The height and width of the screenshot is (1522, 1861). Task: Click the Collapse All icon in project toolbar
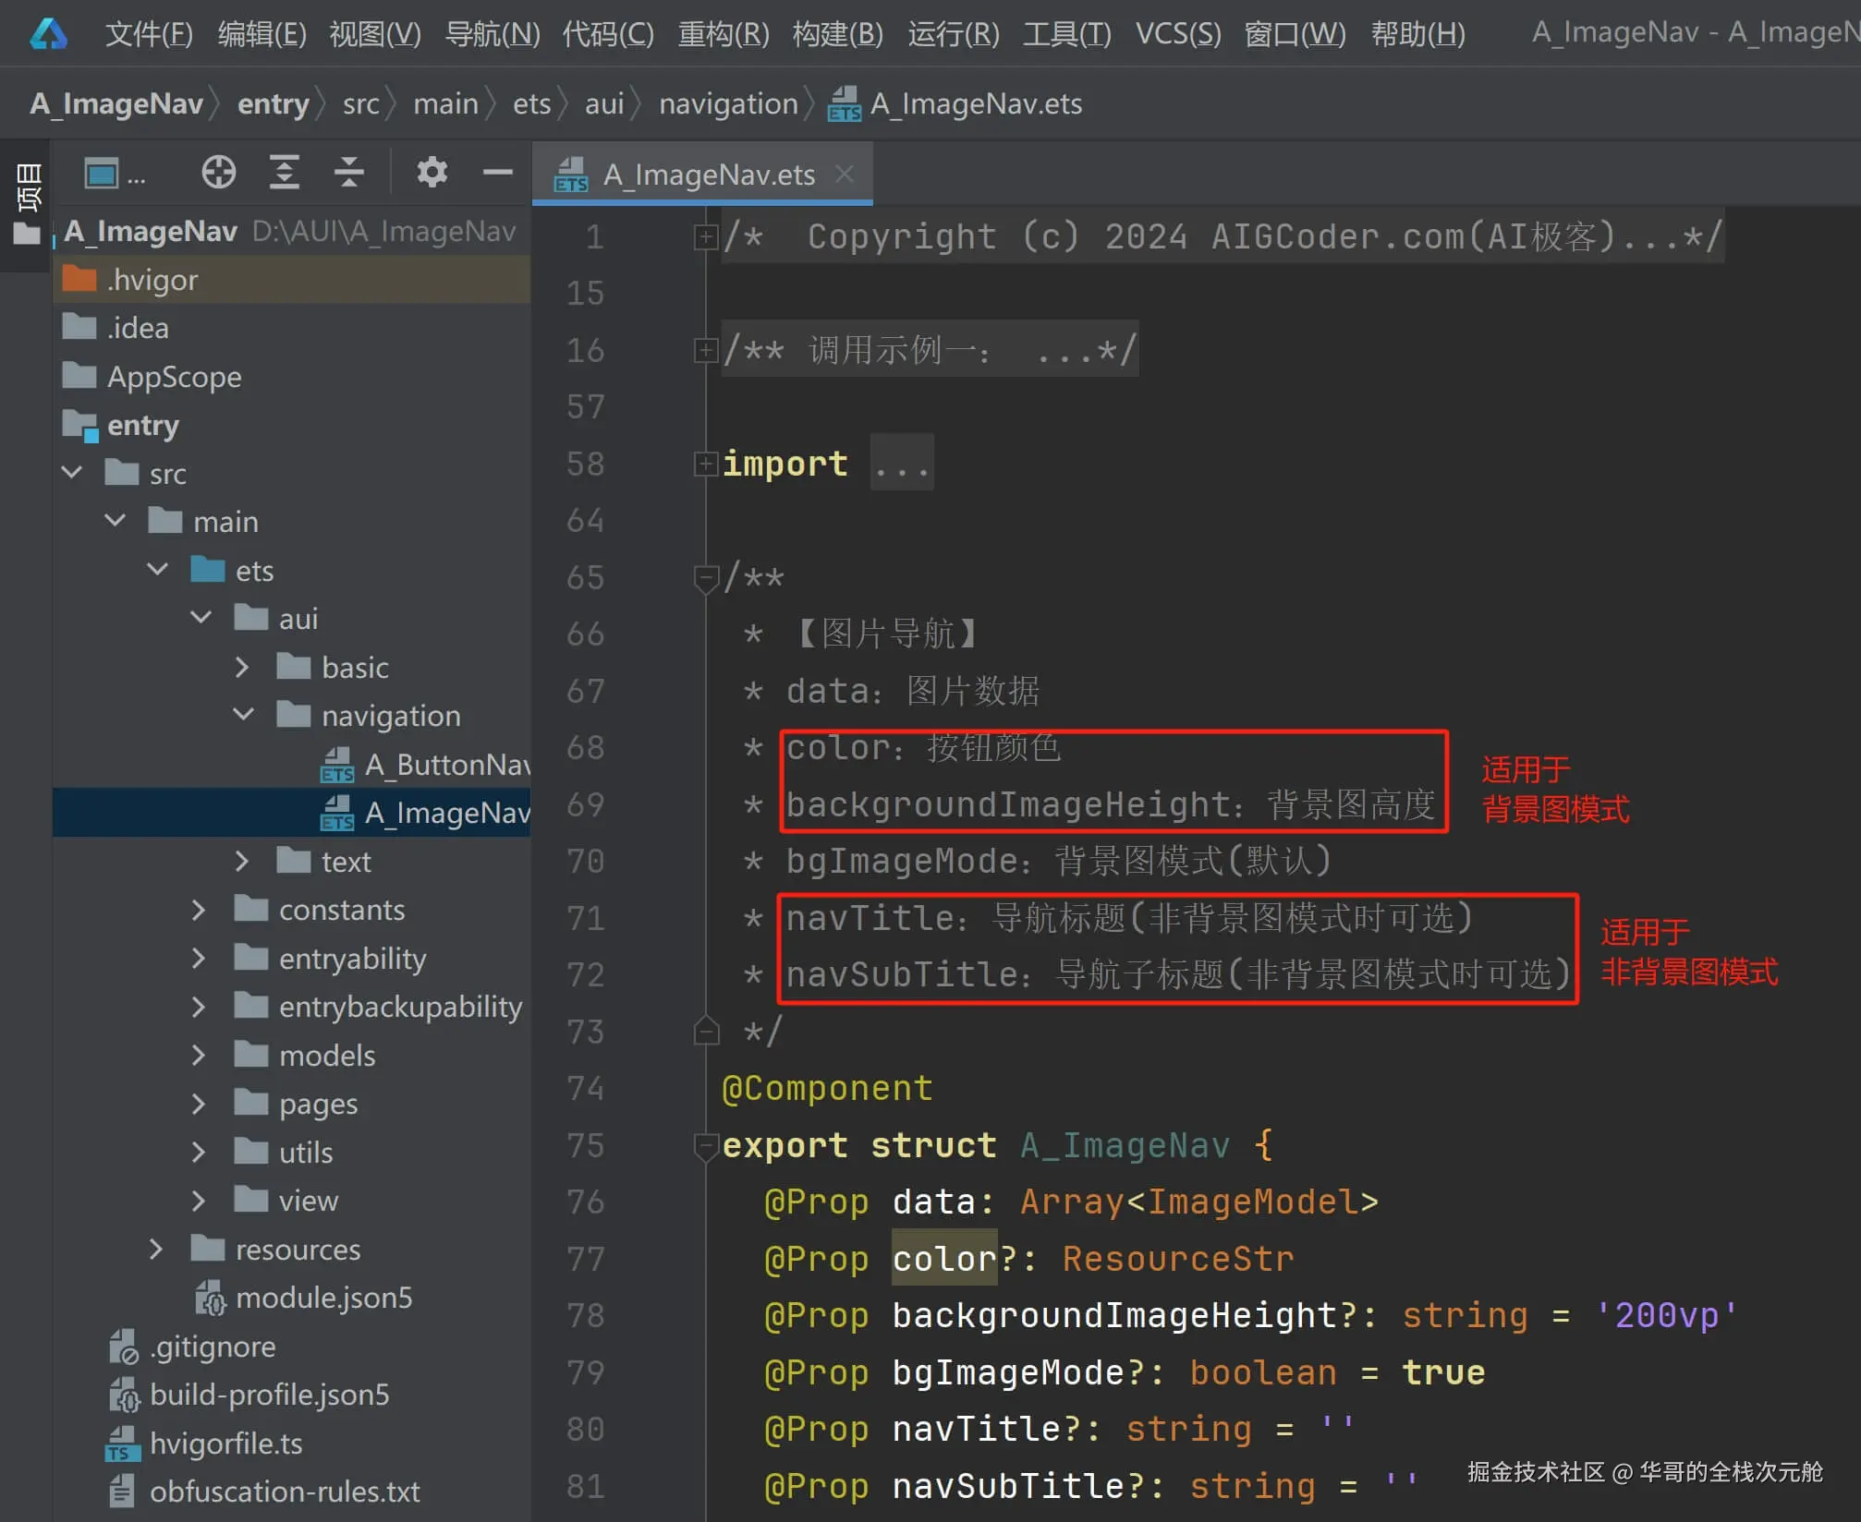(x=348, y=173)
